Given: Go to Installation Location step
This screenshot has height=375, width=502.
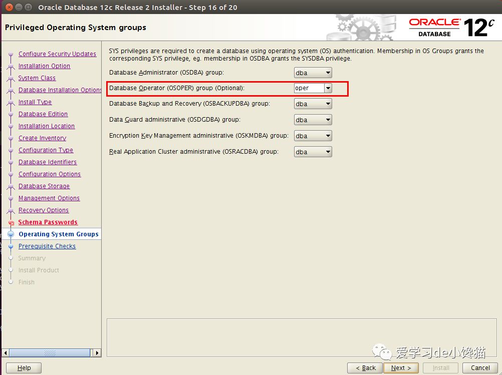Looking at the screenshot, I should [x=47, y=126].
